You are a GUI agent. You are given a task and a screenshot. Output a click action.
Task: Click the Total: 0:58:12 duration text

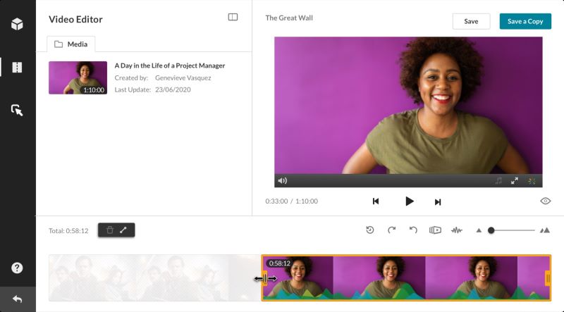coord(68,231)
